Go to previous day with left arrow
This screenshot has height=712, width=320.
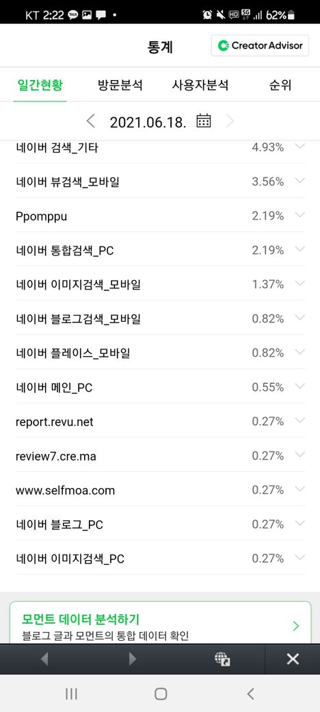tap(91, 120)
